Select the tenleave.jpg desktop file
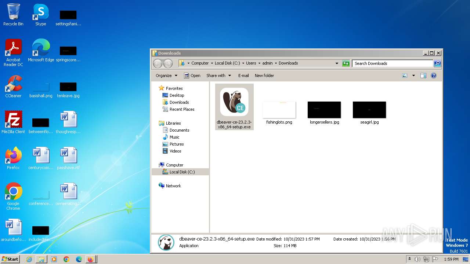The height and width of the screenshot is (264, 470). (68, 90)
